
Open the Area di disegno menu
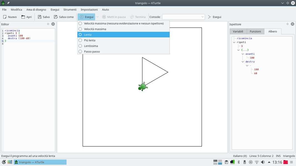(x=36, y=10)
